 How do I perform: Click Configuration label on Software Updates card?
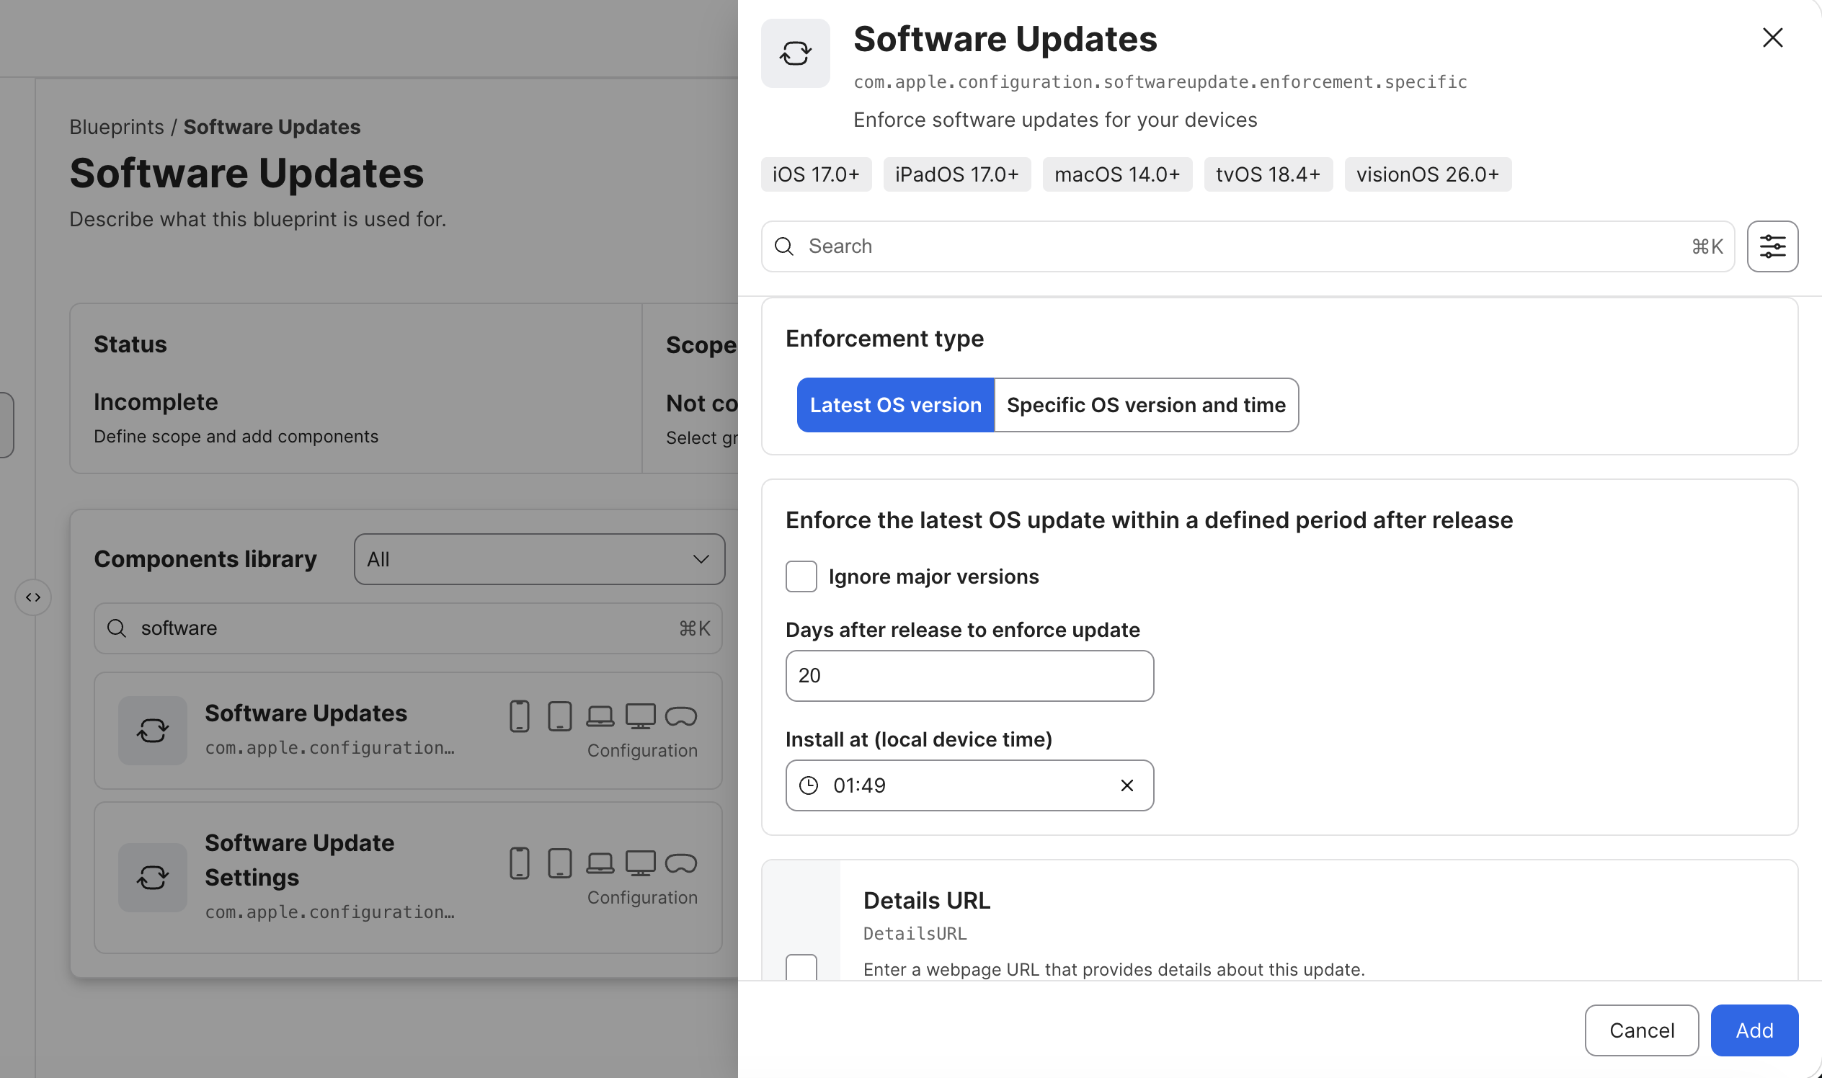click(x=642, y=750)
